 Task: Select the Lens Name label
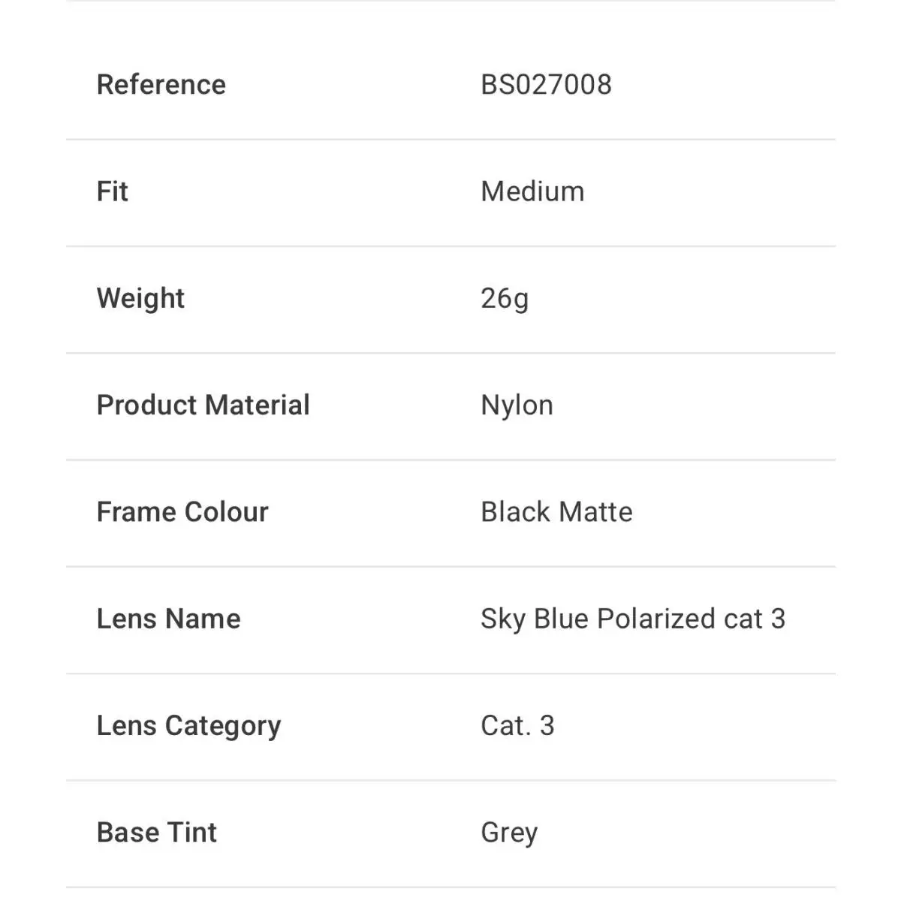coord(169,619)
